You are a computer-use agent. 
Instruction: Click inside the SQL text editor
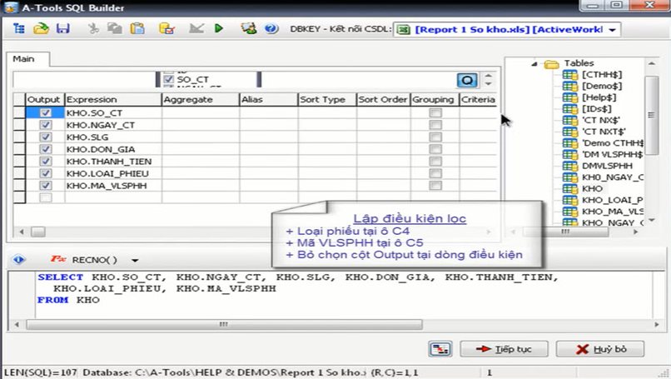[x=344, y=294]
